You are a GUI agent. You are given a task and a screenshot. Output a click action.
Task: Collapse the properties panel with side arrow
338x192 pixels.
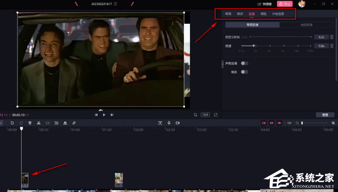tap(223, 64)
